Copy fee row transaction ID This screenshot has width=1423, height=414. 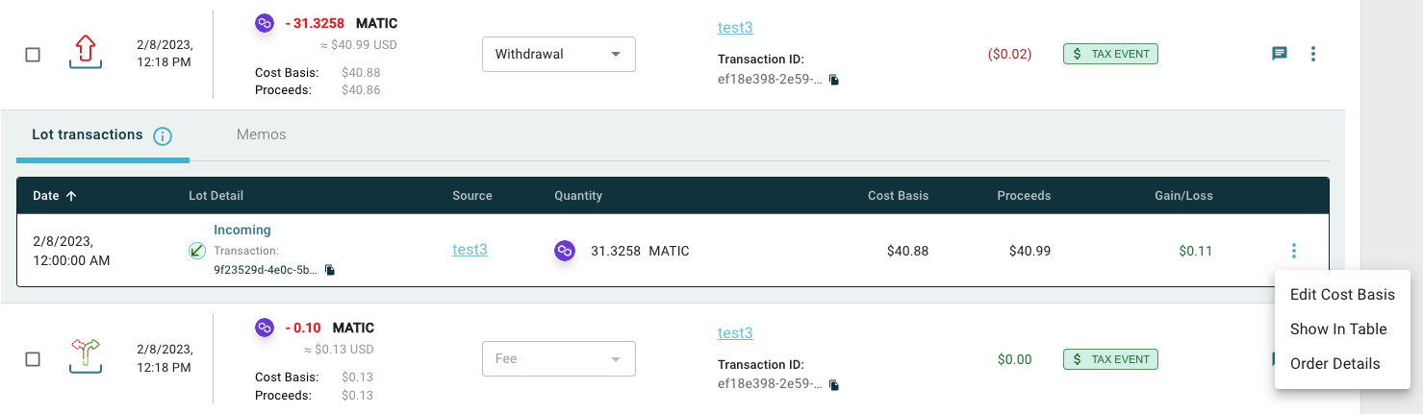834,384
